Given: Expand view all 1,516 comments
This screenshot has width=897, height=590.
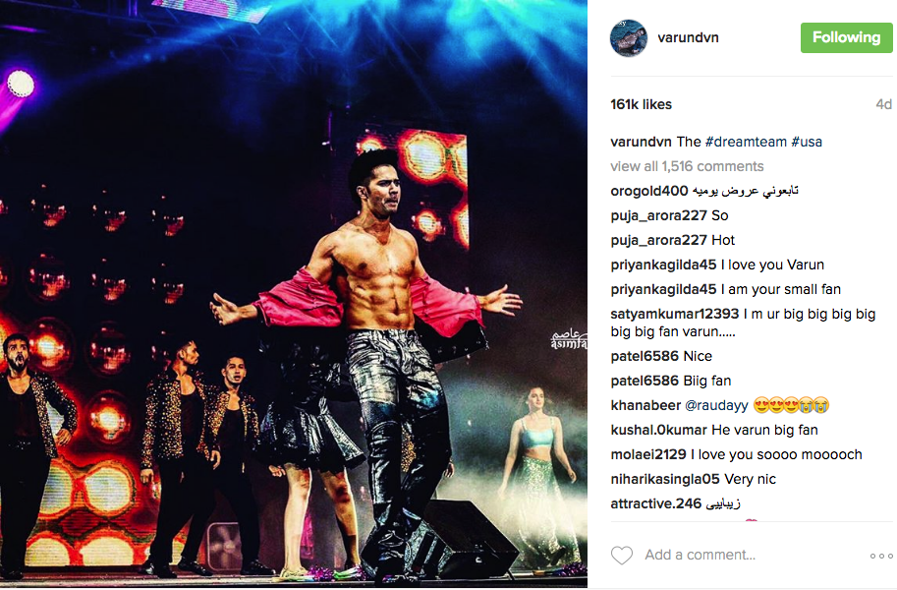Looking at the screenshot, I should 687,166.
